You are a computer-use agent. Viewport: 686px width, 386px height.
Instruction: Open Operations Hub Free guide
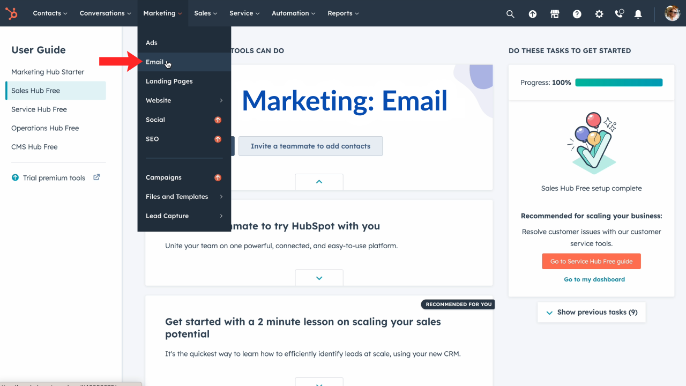coord(45,128)
